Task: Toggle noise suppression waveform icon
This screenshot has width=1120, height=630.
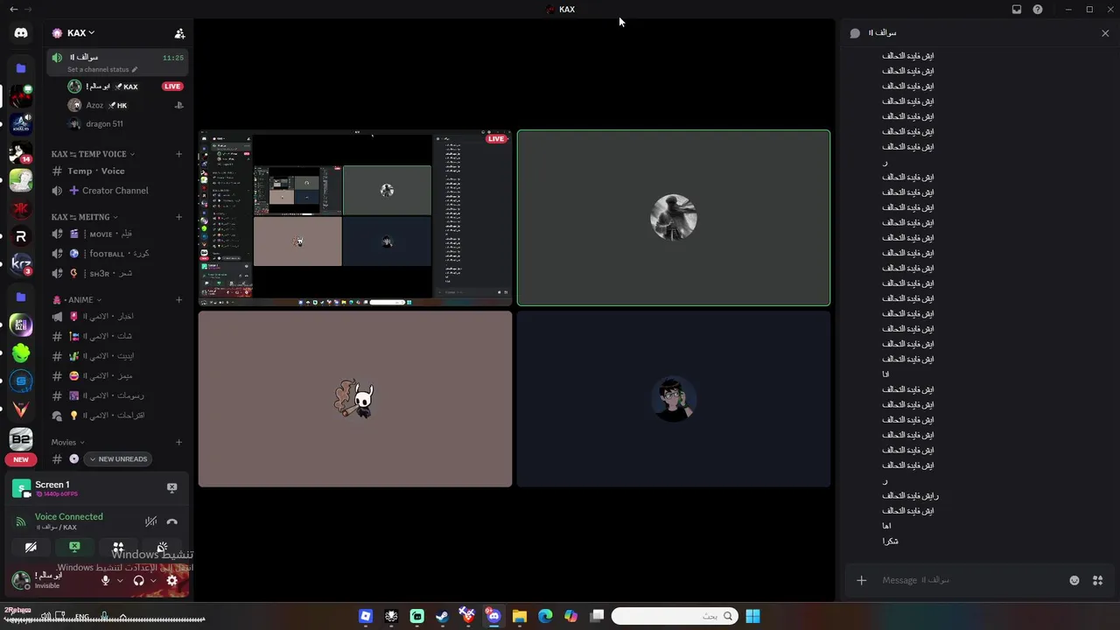Action: (150, 522)
